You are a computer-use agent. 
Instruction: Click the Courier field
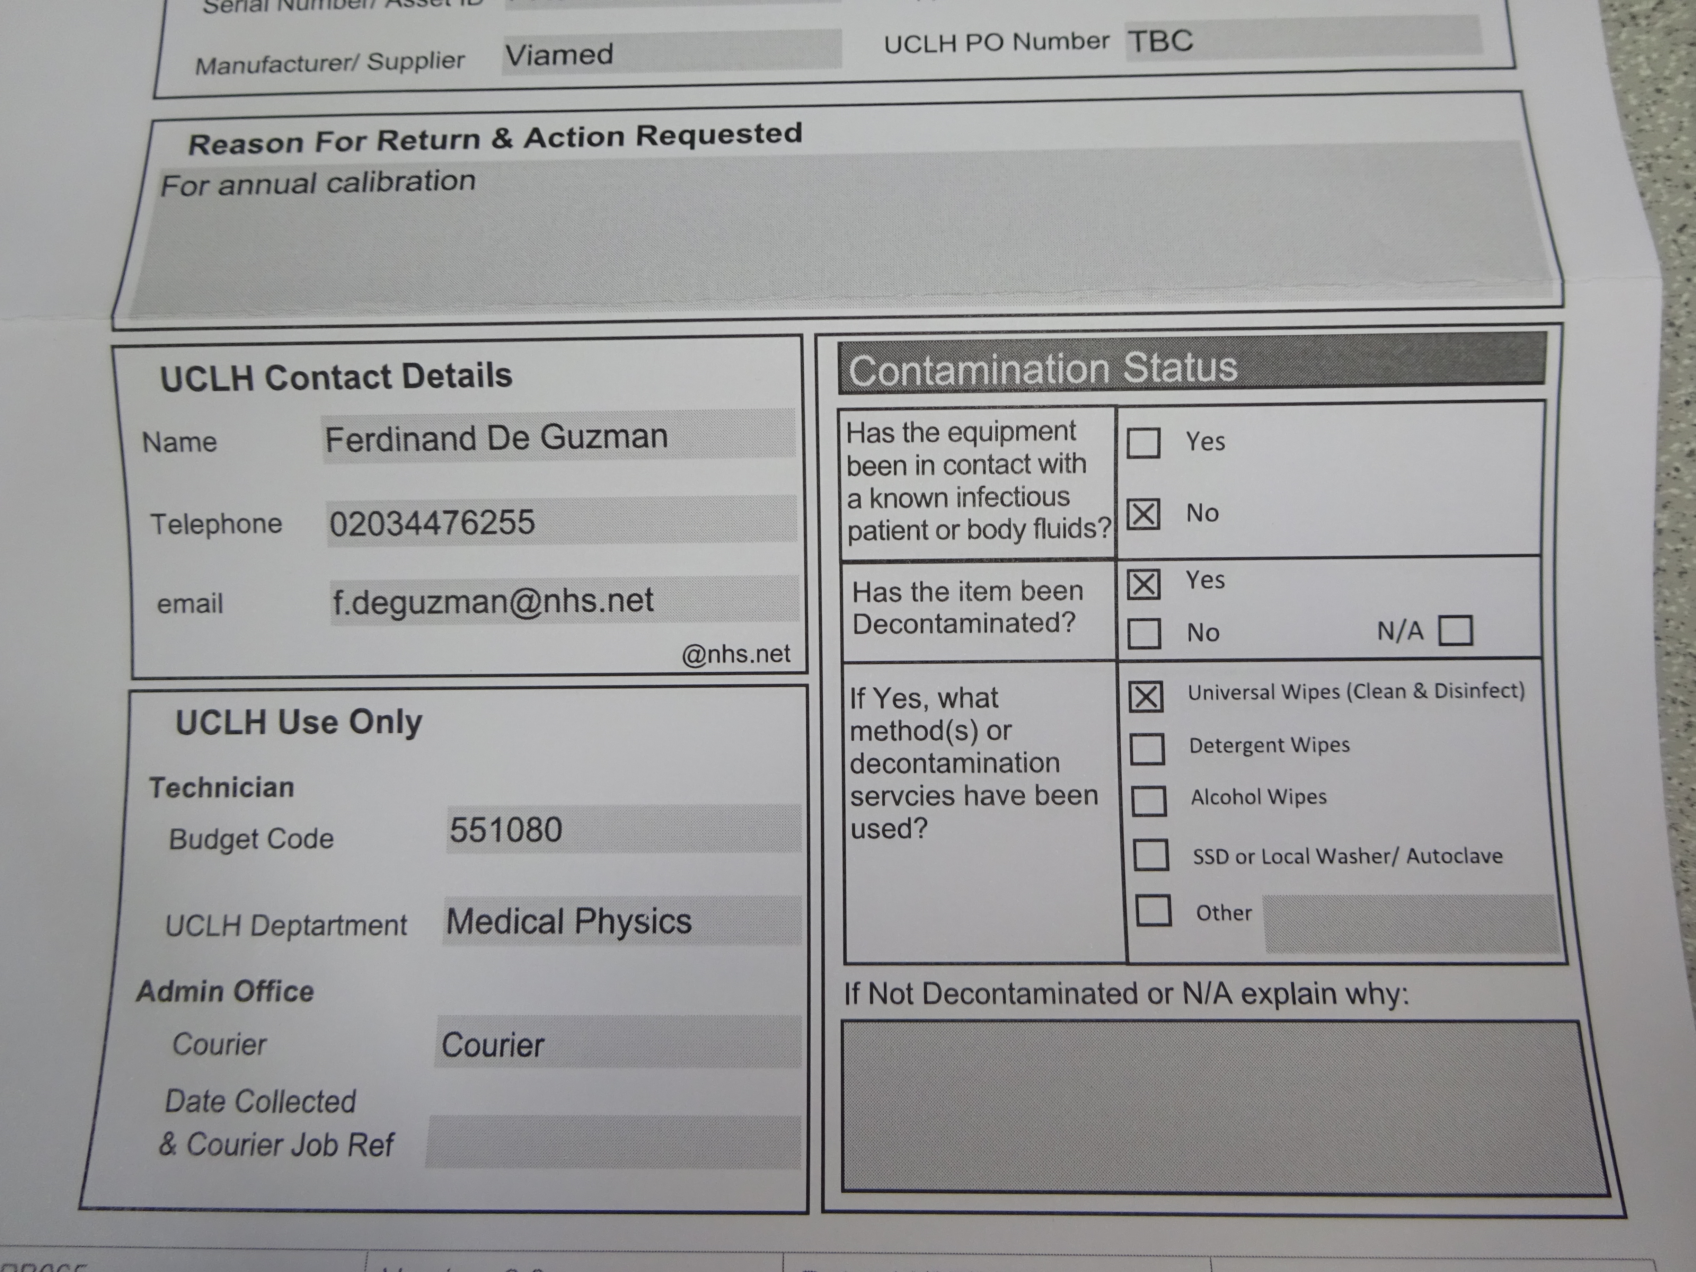click(618, 1043)
